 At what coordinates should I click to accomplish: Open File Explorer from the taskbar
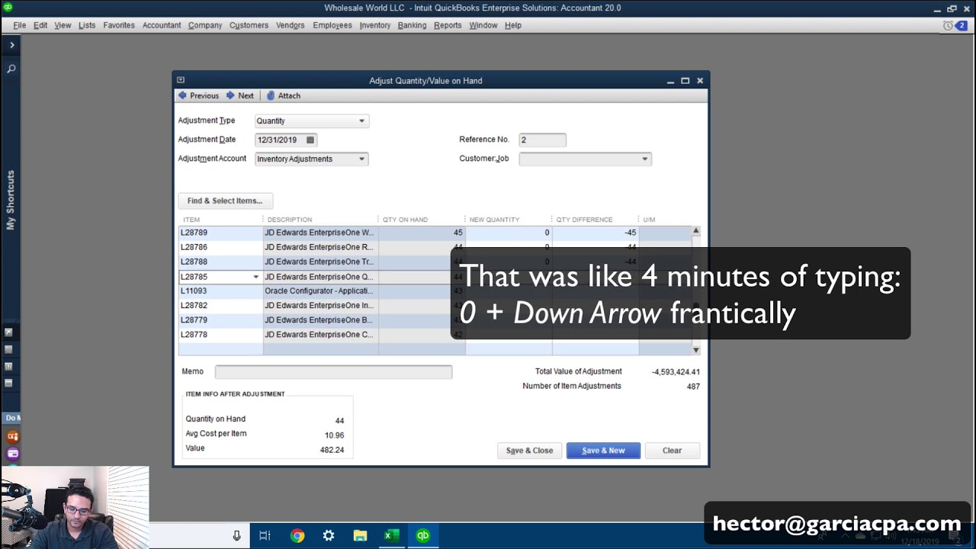click(x=360, y=535)
